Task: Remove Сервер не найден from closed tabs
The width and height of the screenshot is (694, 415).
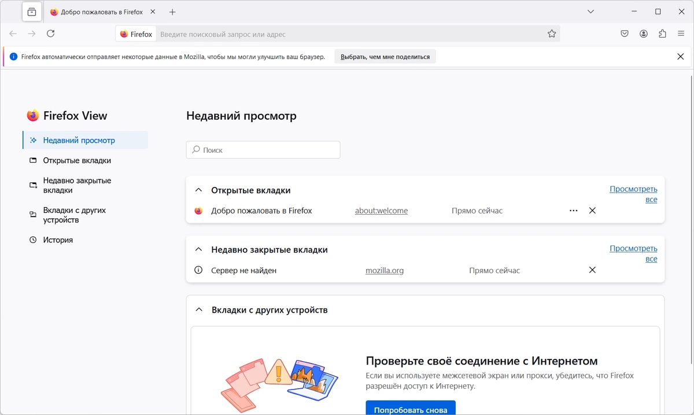Action: click(592, 270)
